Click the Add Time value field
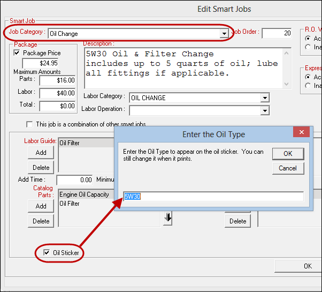Screen dimensions: 322x292 pyautogui.click(x=74, y=180)
